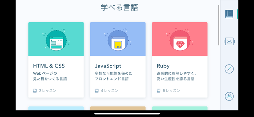Screen dimensions: 254x117
Task: Select the compass explore icon in sidebar
Action: click(x=229, y=69)
